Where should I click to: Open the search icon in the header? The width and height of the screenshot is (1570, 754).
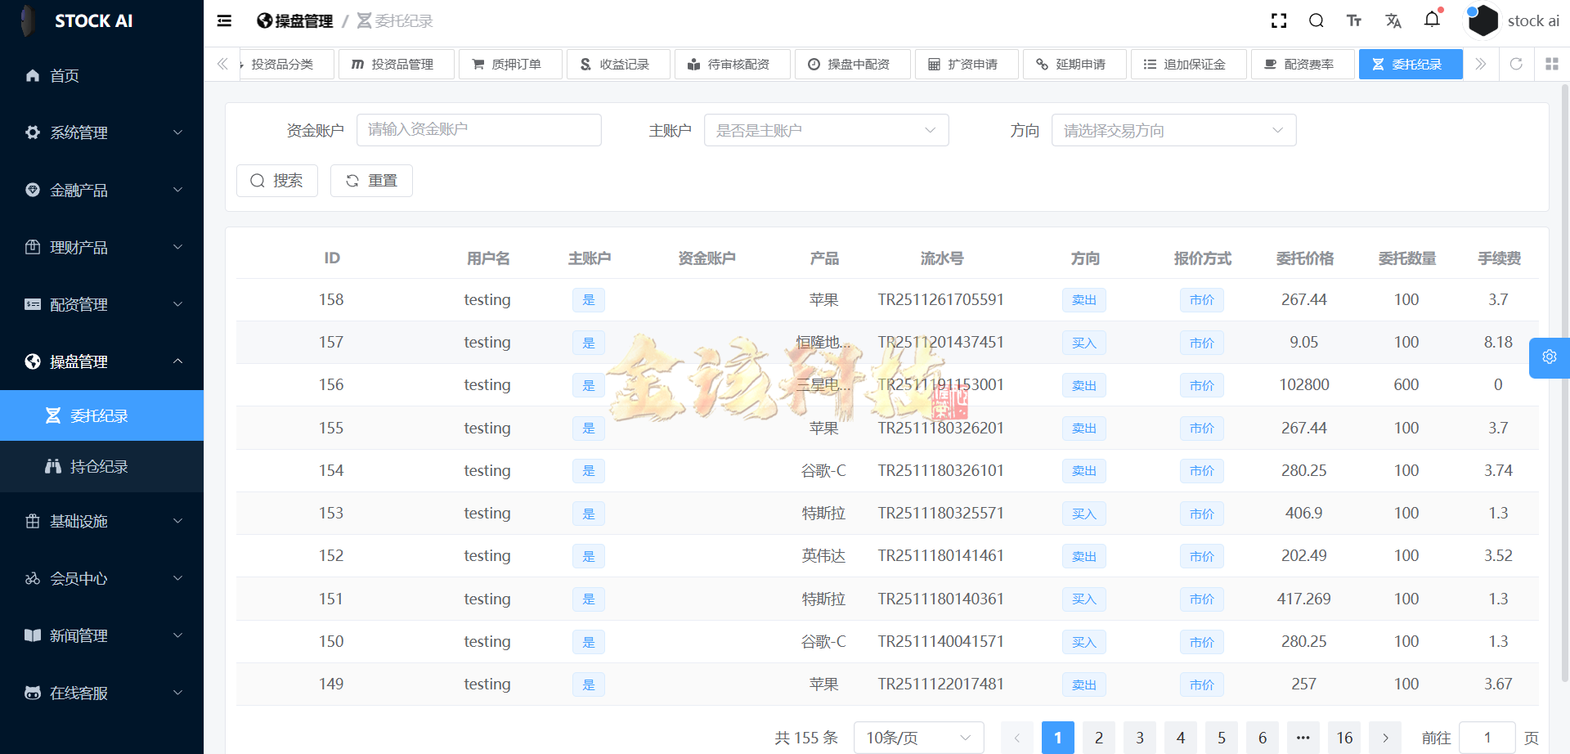[x=1317, y=20]
